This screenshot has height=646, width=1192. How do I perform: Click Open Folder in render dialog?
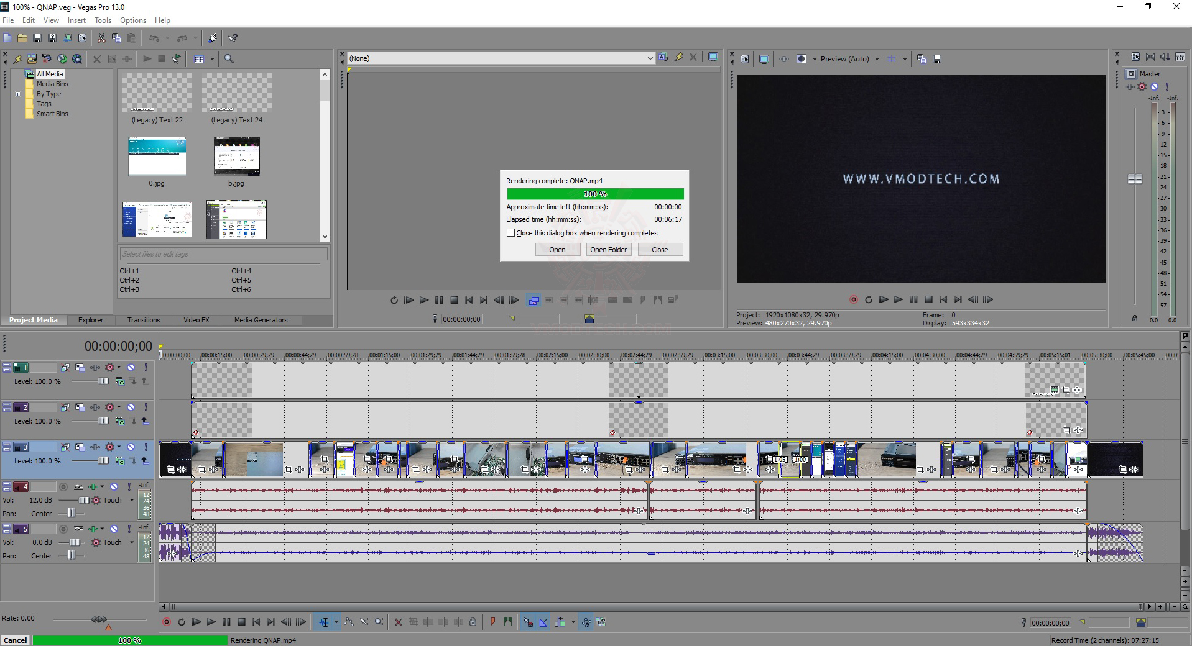pyautogui.click(x=609, y=250)
